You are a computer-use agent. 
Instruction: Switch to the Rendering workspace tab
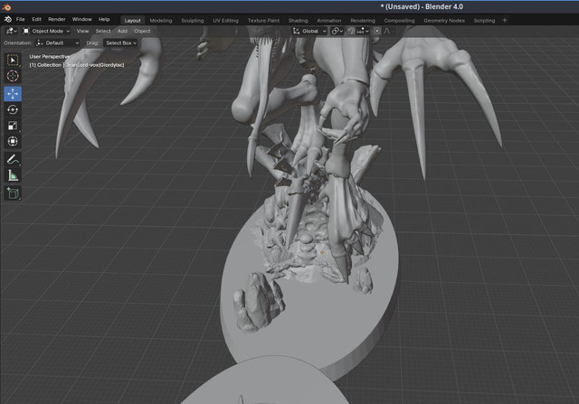point(363,21)
